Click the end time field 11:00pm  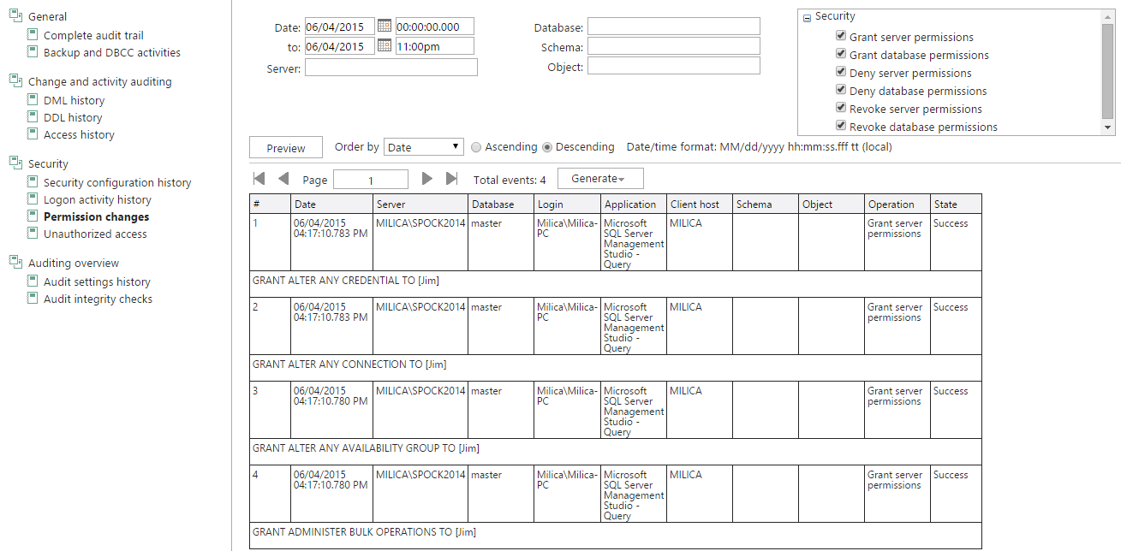click(434, 46)
